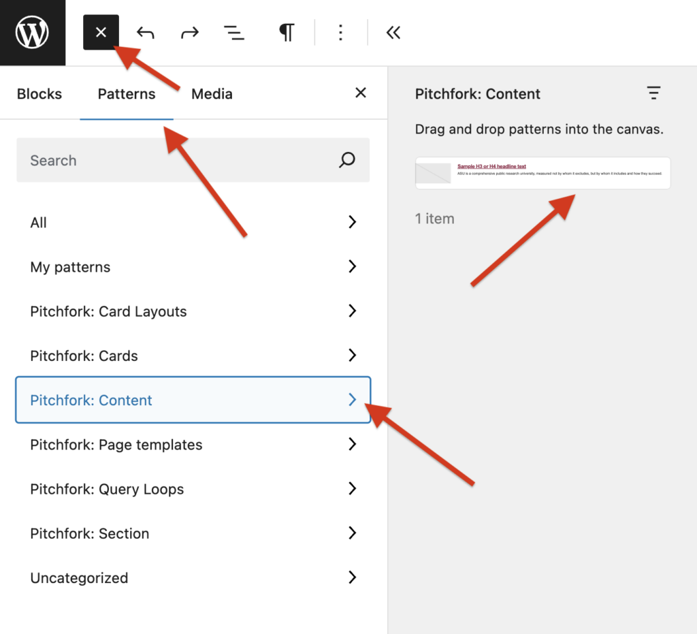Undo the last change
This screenshot has height=634, width=697.
point(146,33)
